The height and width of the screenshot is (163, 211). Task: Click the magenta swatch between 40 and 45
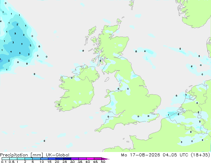pyautogui.click(x=90, y=159)
